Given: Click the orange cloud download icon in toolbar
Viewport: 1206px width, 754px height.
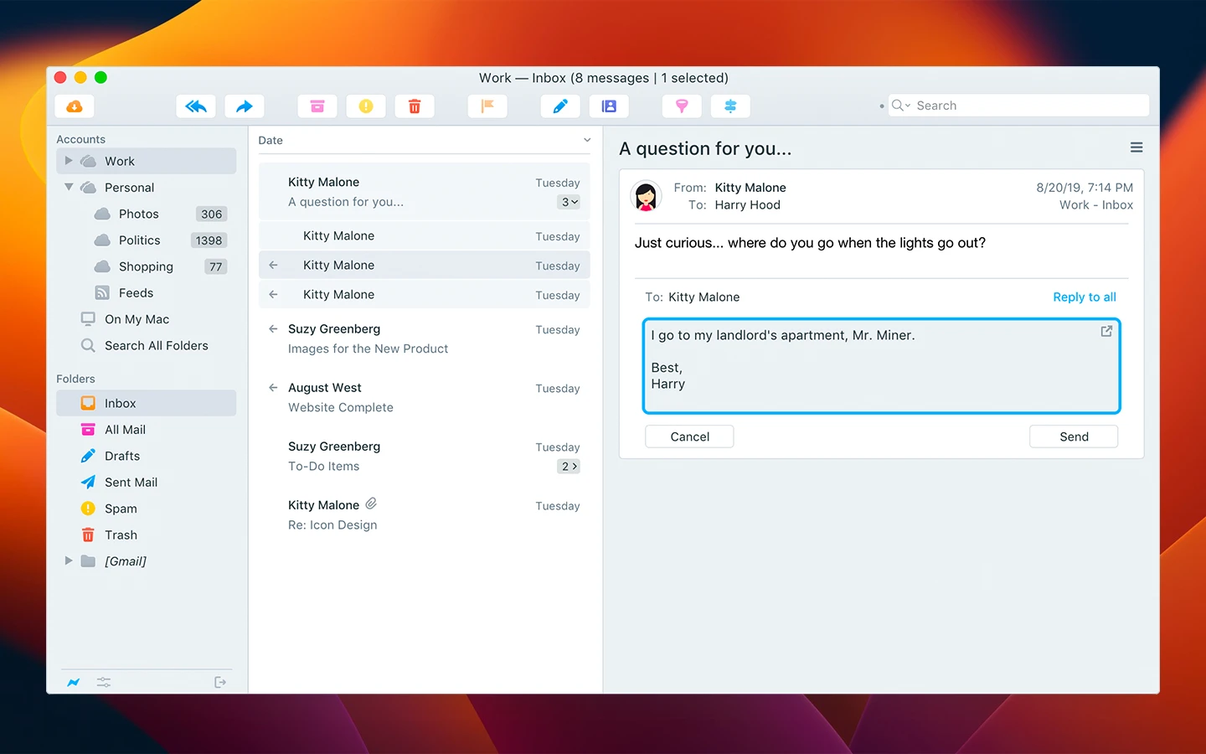Looking at the screenshot, I should pos(75,106).
